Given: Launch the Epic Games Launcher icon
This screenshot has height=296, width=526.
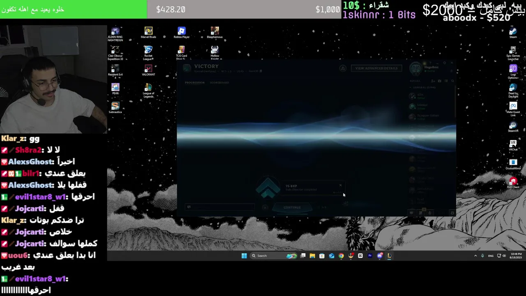Looking at the screenshot, I should pyautogui.click(x=513, y=53).
